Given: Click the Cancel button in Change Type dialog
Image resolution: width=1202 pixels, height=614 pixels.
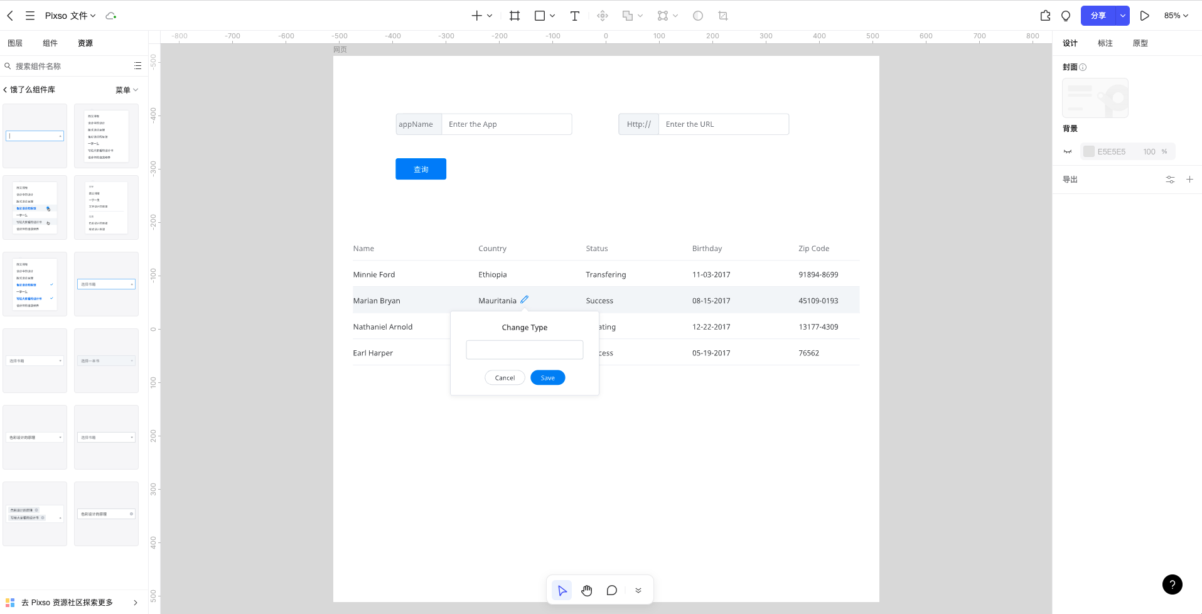Looking at the screenshot, I should (x=505, y=377).
